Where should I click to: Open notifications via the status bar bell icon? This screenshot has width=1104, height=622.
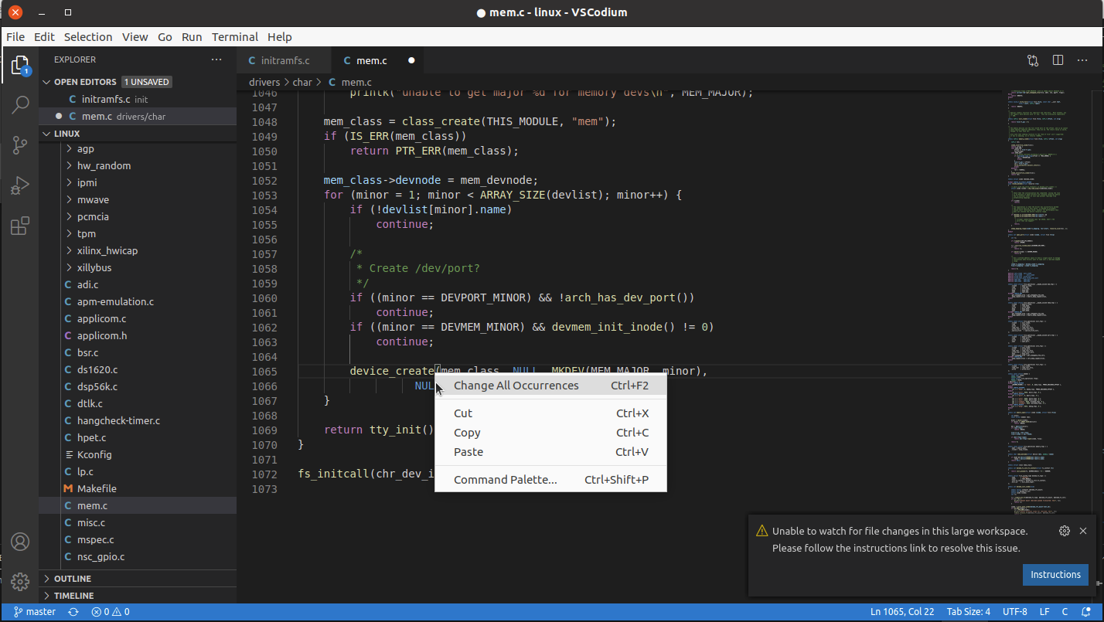(1085, 611)
